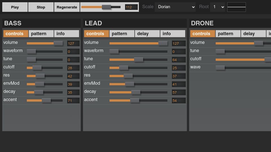Image resolution: width=271 pixels, height=152 pixels.
Task: Click the tempo value field showing 112
Action: coord(131,7)
